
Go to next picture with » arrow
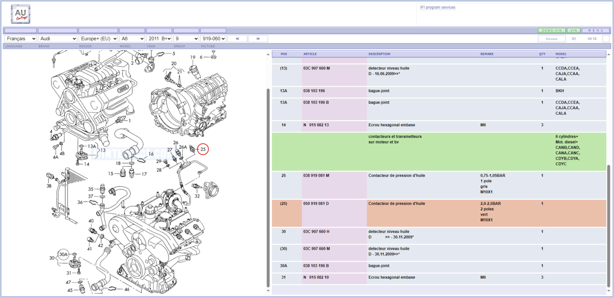[258, 38]
